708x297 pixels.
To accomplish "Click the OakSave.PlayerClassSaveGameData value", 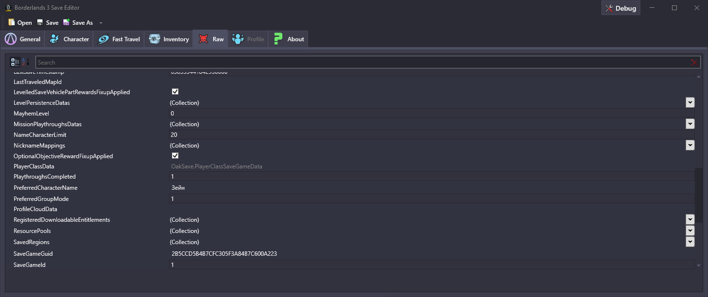I will pyautogui.click(x=217, y=166).
